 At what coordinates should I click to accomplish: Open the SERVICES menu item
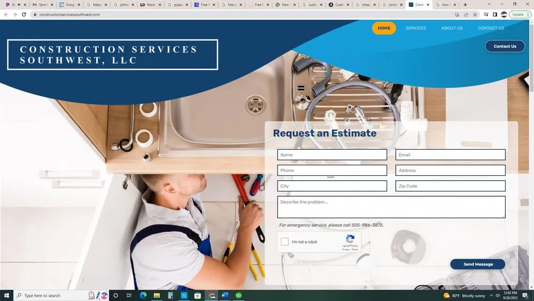415,28
